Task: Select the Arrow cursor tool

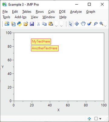Action: [71, 24]
